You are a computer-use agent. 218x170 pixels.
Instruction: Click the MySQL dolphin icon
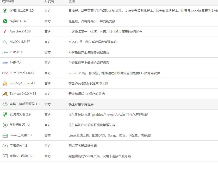click(x=5, y=42)
